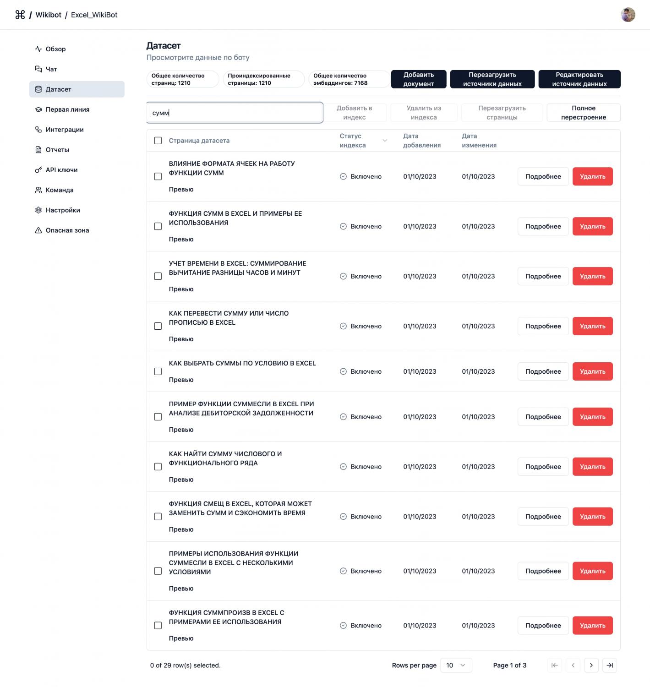Viewport: 650px width, 687px height.
Task: Click the Настройки gear icon
Action: click(38, 210)
